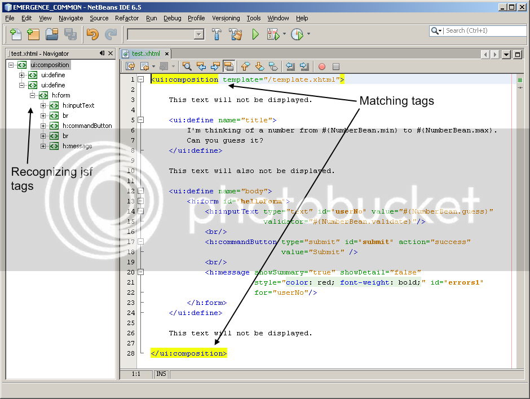The width and height of the screenshot is (530, 399).
Task: Maximize the editor window button
Action: point(518,55)
